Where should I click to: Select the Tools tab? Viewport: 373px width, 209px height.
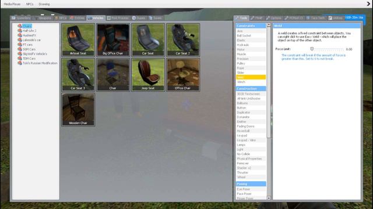241,18
